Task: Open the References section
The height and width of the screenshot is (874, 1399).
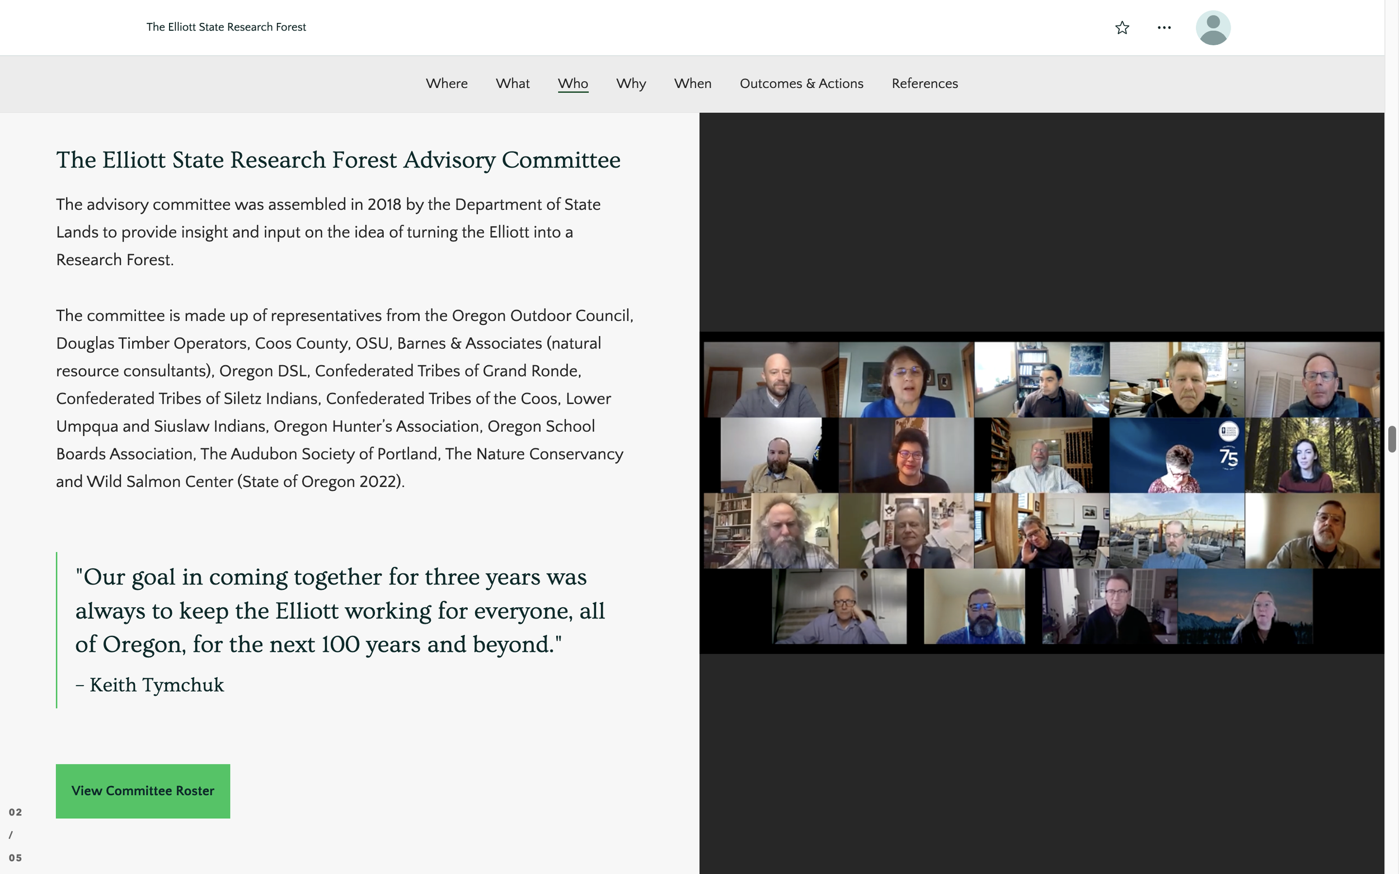Action: [x=924, y=83]
